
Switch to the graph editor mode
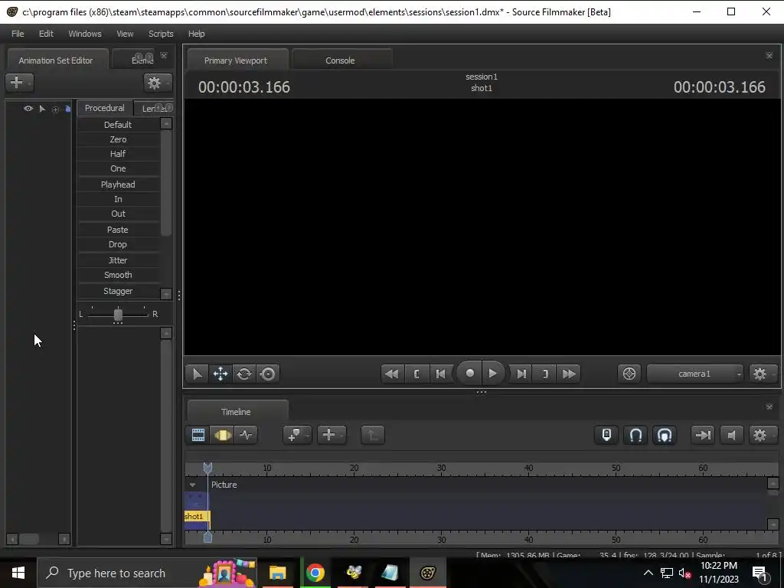pyautogui.click(x=246, y=435)
